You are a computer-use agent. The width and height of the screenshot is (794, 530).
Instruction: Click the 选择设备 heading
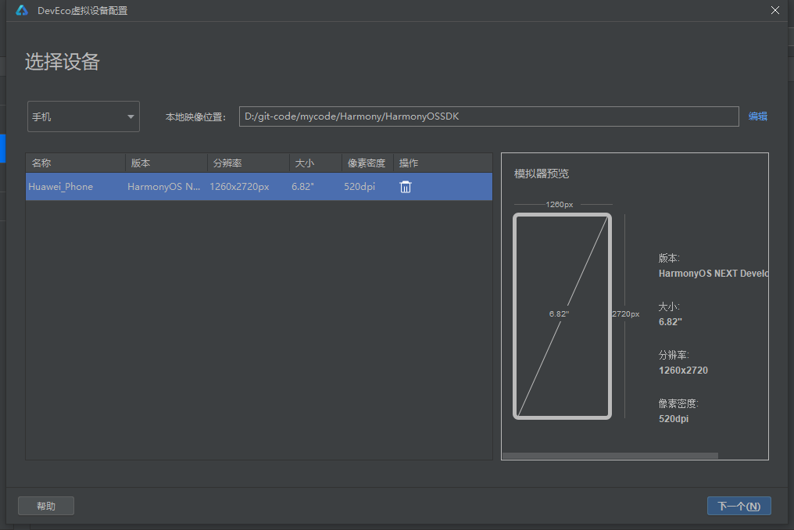[x=63, y=62]
